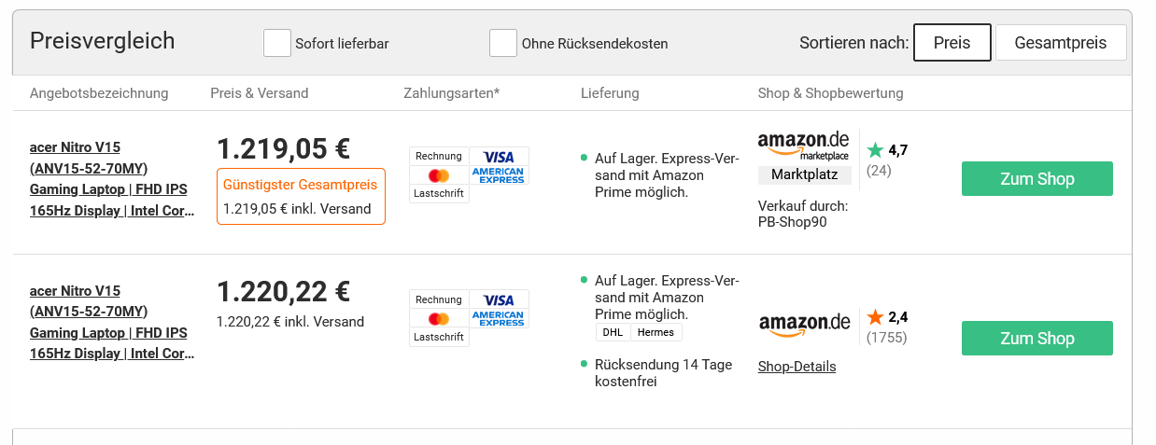1156x445 pixels.
Task: Click the American Express icon in second offer
Action: click(499, 318)
